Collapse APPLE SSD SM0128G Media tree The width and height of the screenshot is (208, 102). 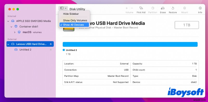pyautogui.click(x=8, y=21)
